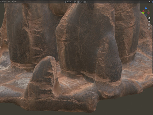The width and height of the screenshot is (153, 115).
Task: Click the green outlined negative Y gizmo circle
Action: click(149, 11)
